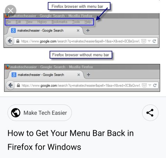Open the Bookmarks menu in Firefox menu bar
166x158 pixels.
coord(59,22)
